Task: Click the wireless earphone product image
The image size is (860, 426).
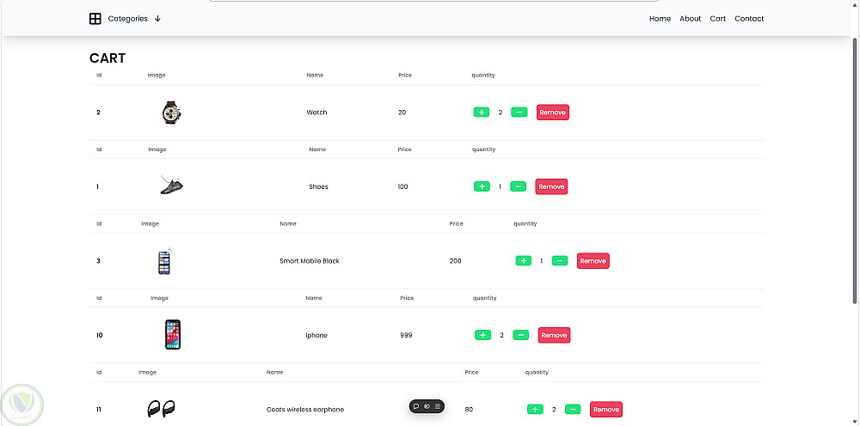Action: pos(162,409)
